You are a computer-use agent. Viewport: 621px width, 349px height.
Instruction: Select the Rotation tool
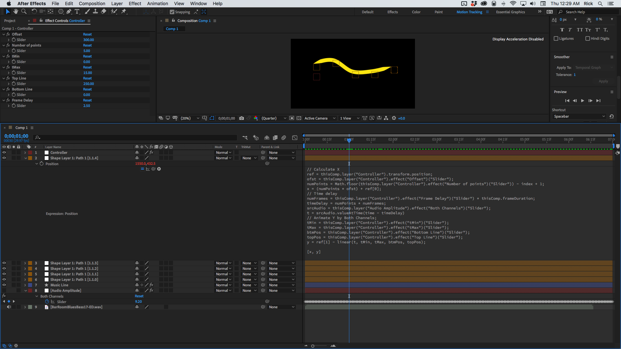(34, 12)
